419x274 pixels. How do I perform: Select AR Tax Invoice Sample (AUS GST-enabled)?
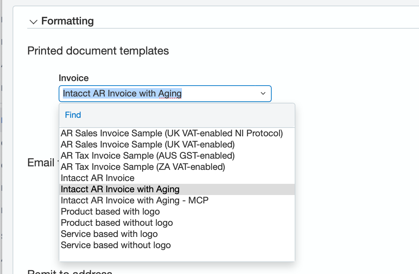coord(147,156)
